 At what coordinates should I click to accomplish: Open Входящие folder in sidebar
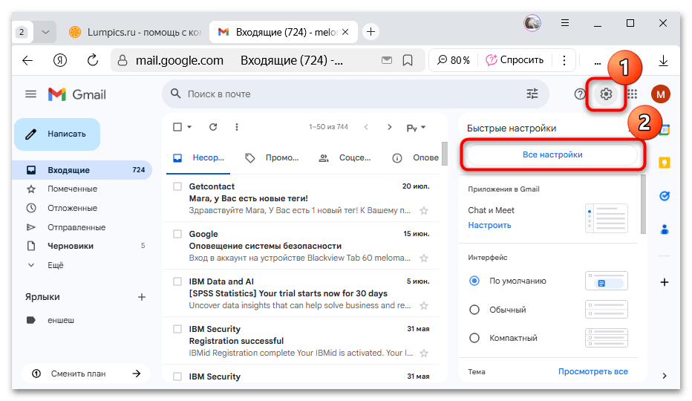pyautogui.click(x=82, y=170)
